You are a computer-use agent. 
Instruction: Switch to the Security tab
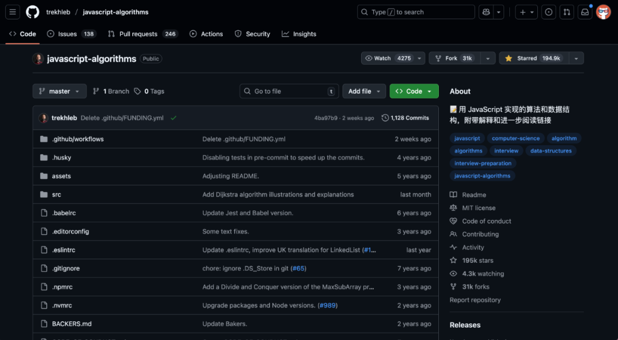click(x=252, y=34)
